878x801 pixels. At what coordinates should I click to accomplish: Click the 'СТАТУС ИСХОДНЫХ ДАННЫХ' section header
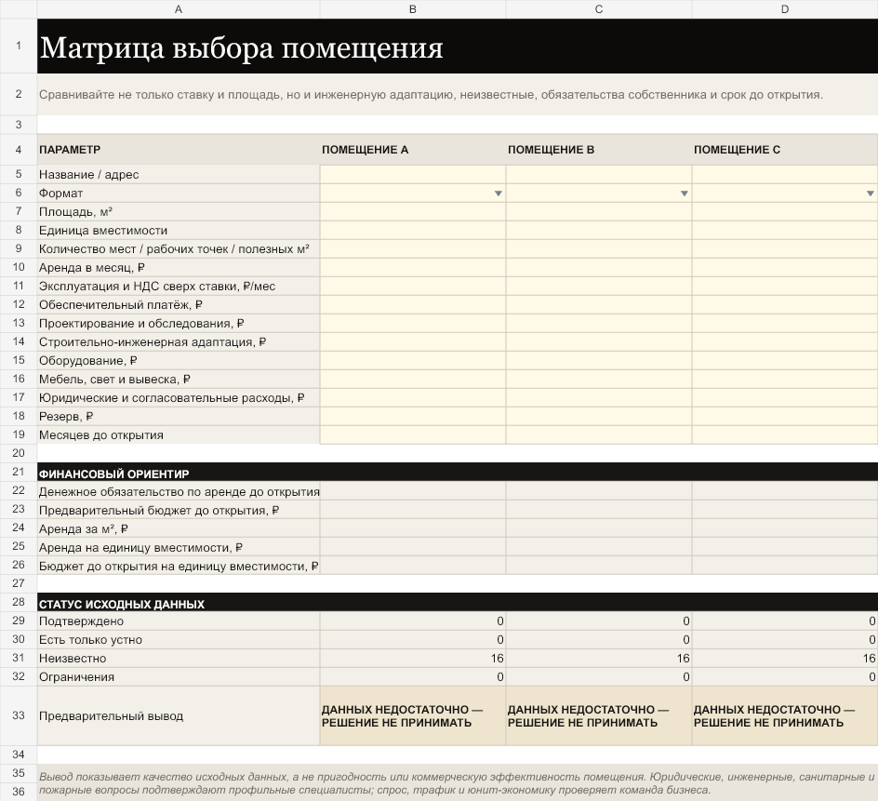[458, 603]
